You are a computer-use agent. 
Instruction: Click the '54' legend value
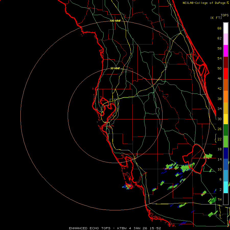(x=220, y=58)
